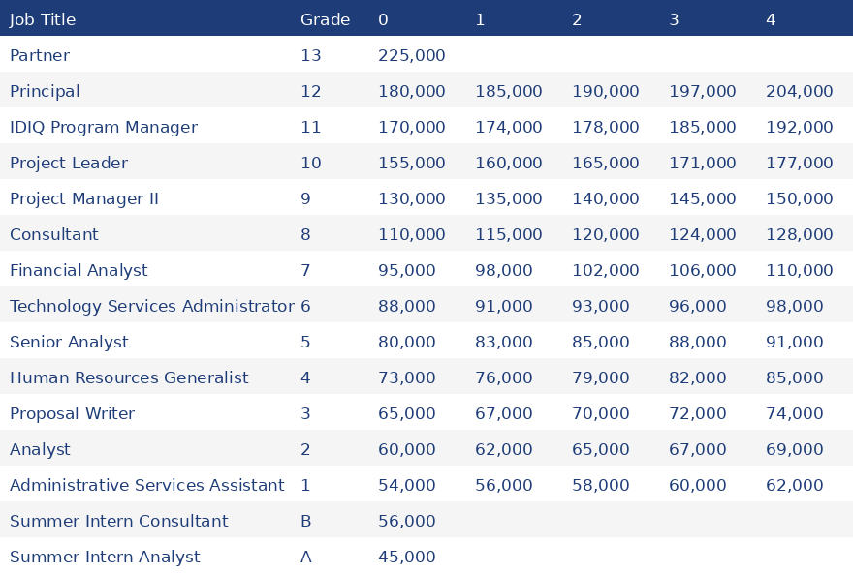Select the Human Resources Generalist cell
The width and height of the screenshot is (853, 573).
coord(129,377)
